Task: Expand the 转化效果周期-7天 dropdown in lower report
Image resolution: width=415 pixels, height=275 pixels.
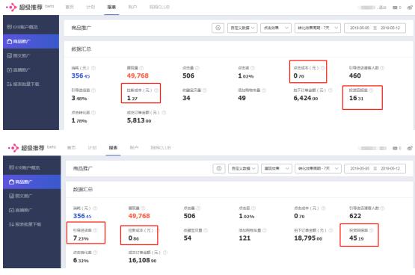Action: pos(318,168)
